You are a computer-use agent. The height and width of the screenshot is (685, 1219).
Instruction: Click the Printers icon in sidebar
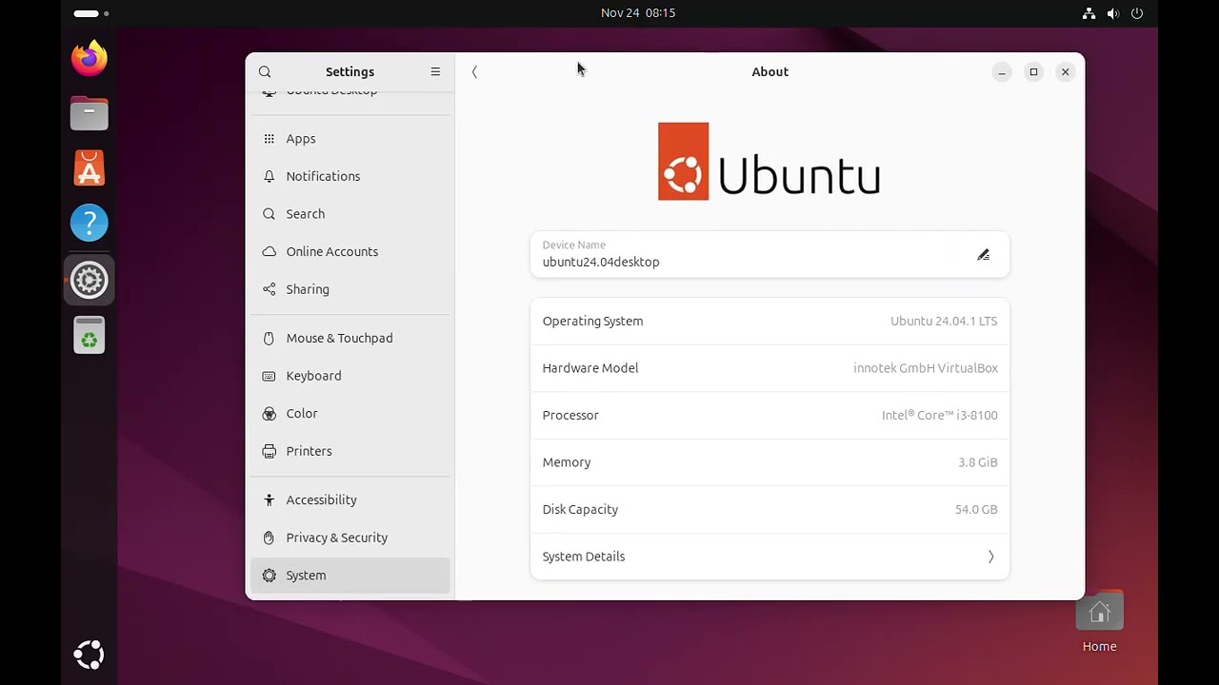[269, 451]
